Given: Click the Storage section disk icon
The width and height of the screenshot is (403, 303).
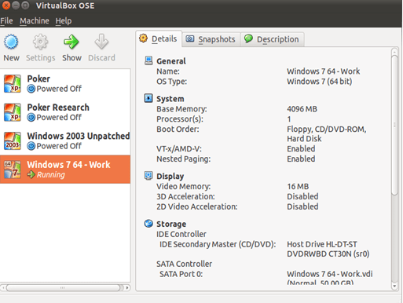Looking at the screenshot, I should 148,224.
